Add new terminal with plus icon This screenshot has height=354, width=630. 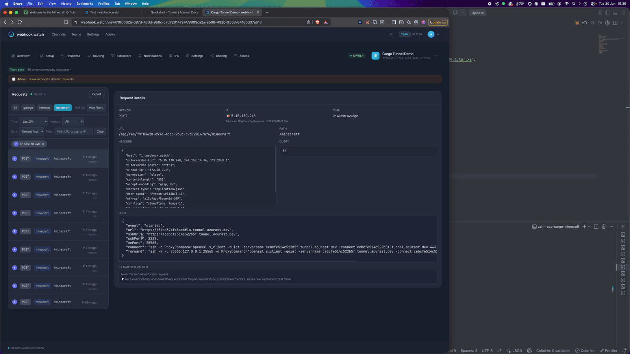point(584,227)
